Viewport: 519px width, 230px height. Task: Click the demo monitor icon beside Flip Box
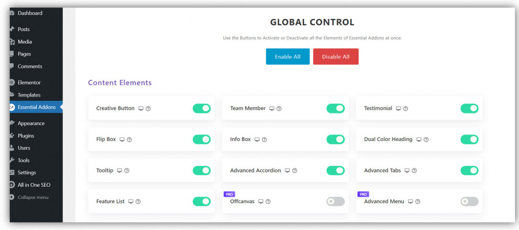coord(122,140)
